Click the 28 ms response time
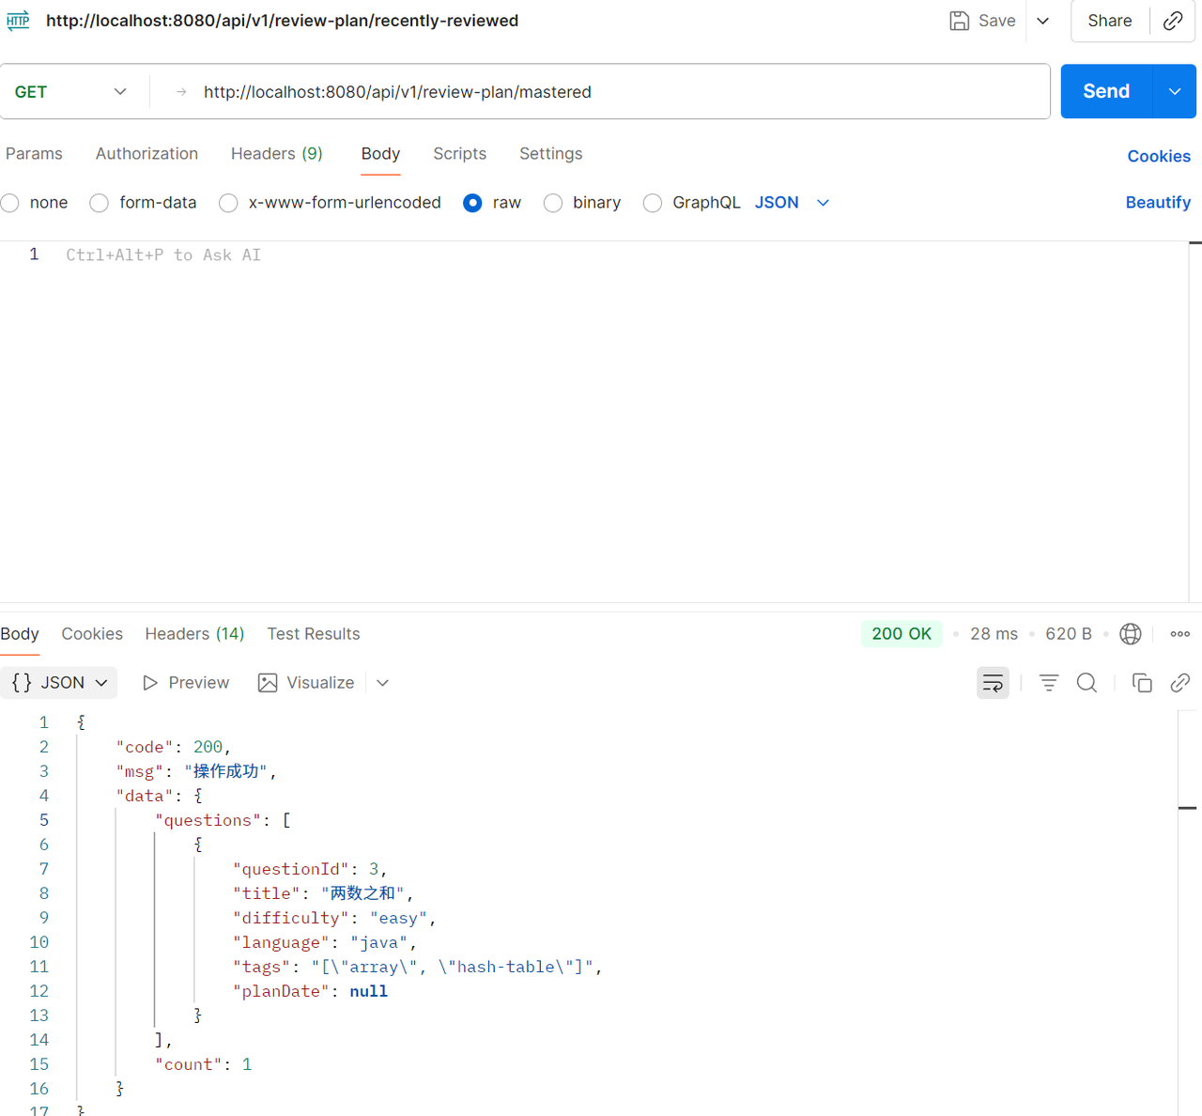 994,634
